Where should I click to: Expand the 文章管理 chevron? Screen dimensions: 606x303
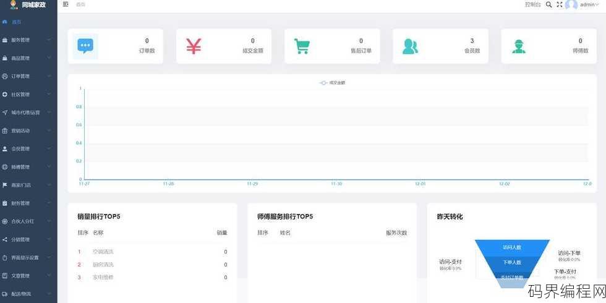49,276
